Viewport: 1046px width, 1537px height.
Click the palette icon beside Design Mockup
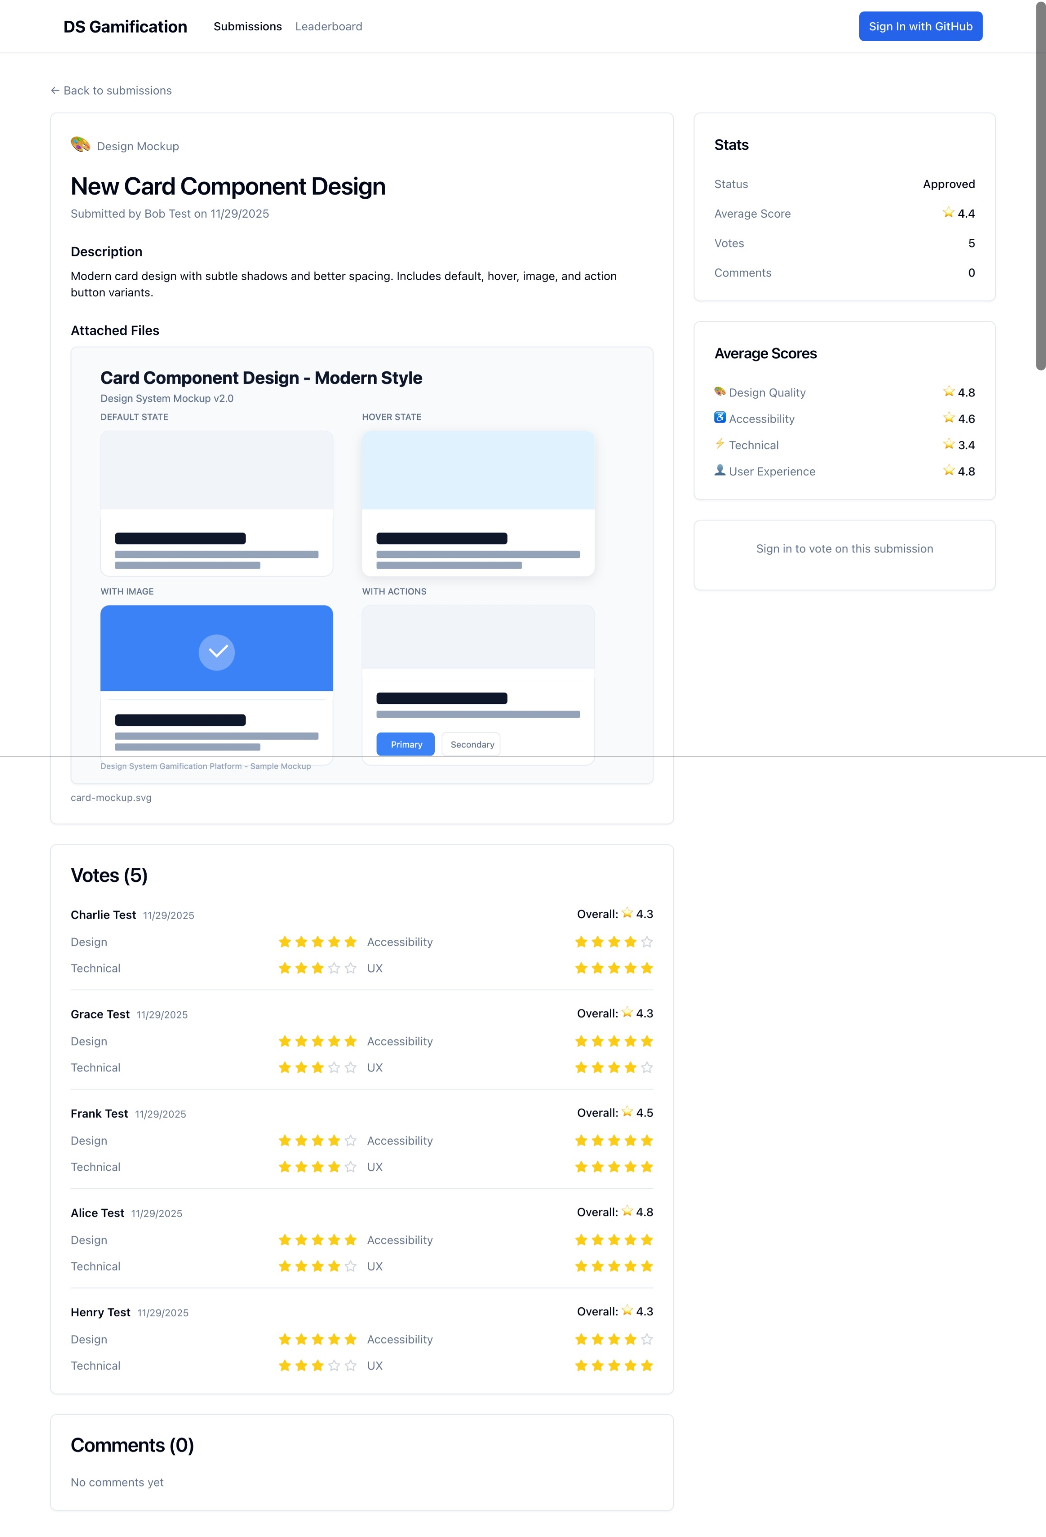(80, 144)
